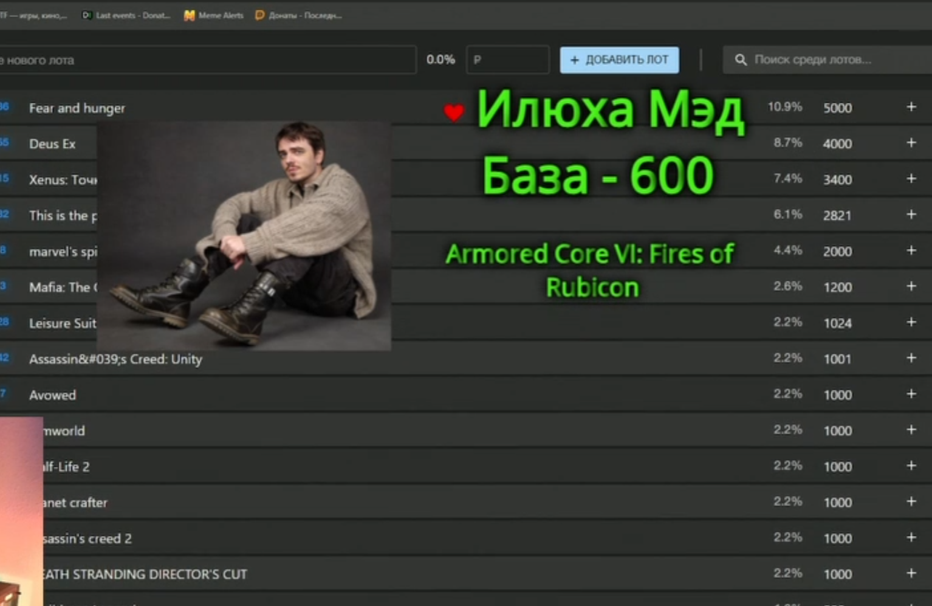
Task: Open the Донаты - Последн... bookmark
Action: tap(299, 15)
